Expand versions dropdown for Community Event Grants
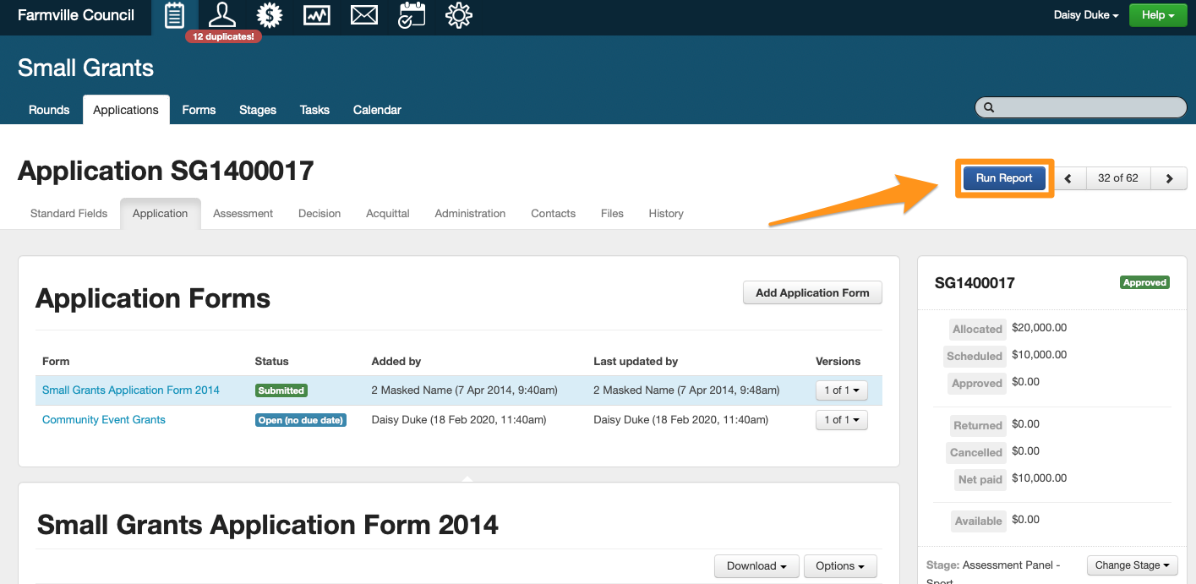 [x=841, y=420]
